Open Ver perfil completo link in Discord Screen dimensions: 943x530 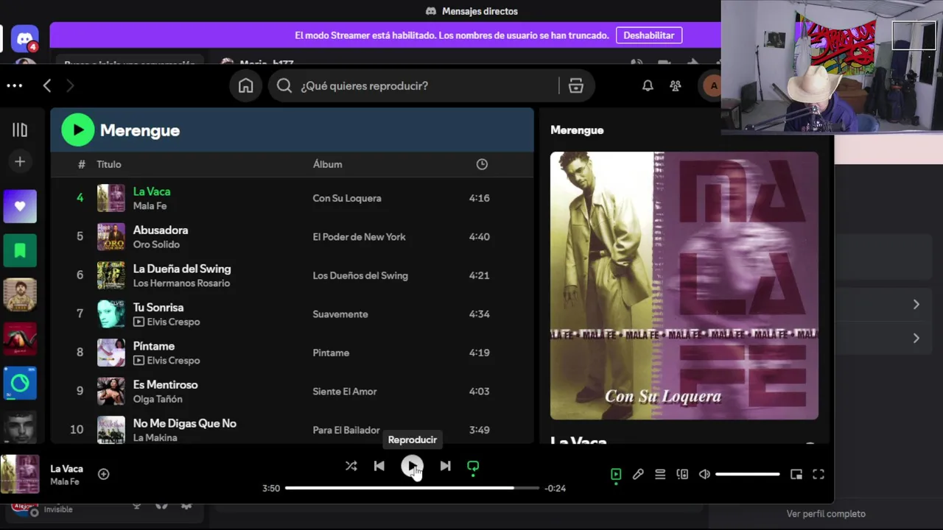tap(826, 514)
